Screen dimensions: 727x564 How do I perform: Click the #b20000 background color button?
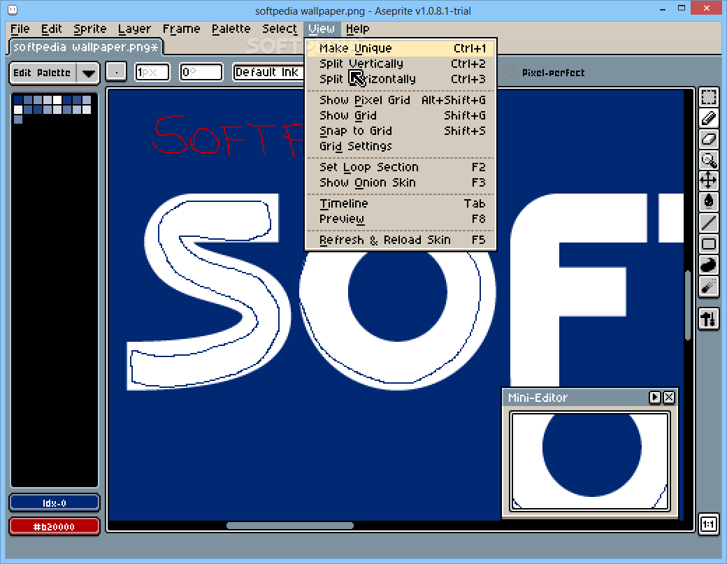click(55, 526)
